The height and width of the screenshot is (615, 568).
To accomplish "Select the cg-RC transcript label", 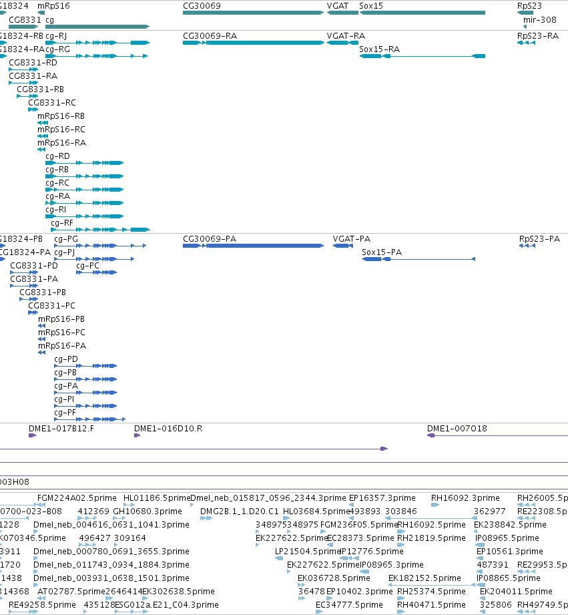I will click(x=57, y=183).
